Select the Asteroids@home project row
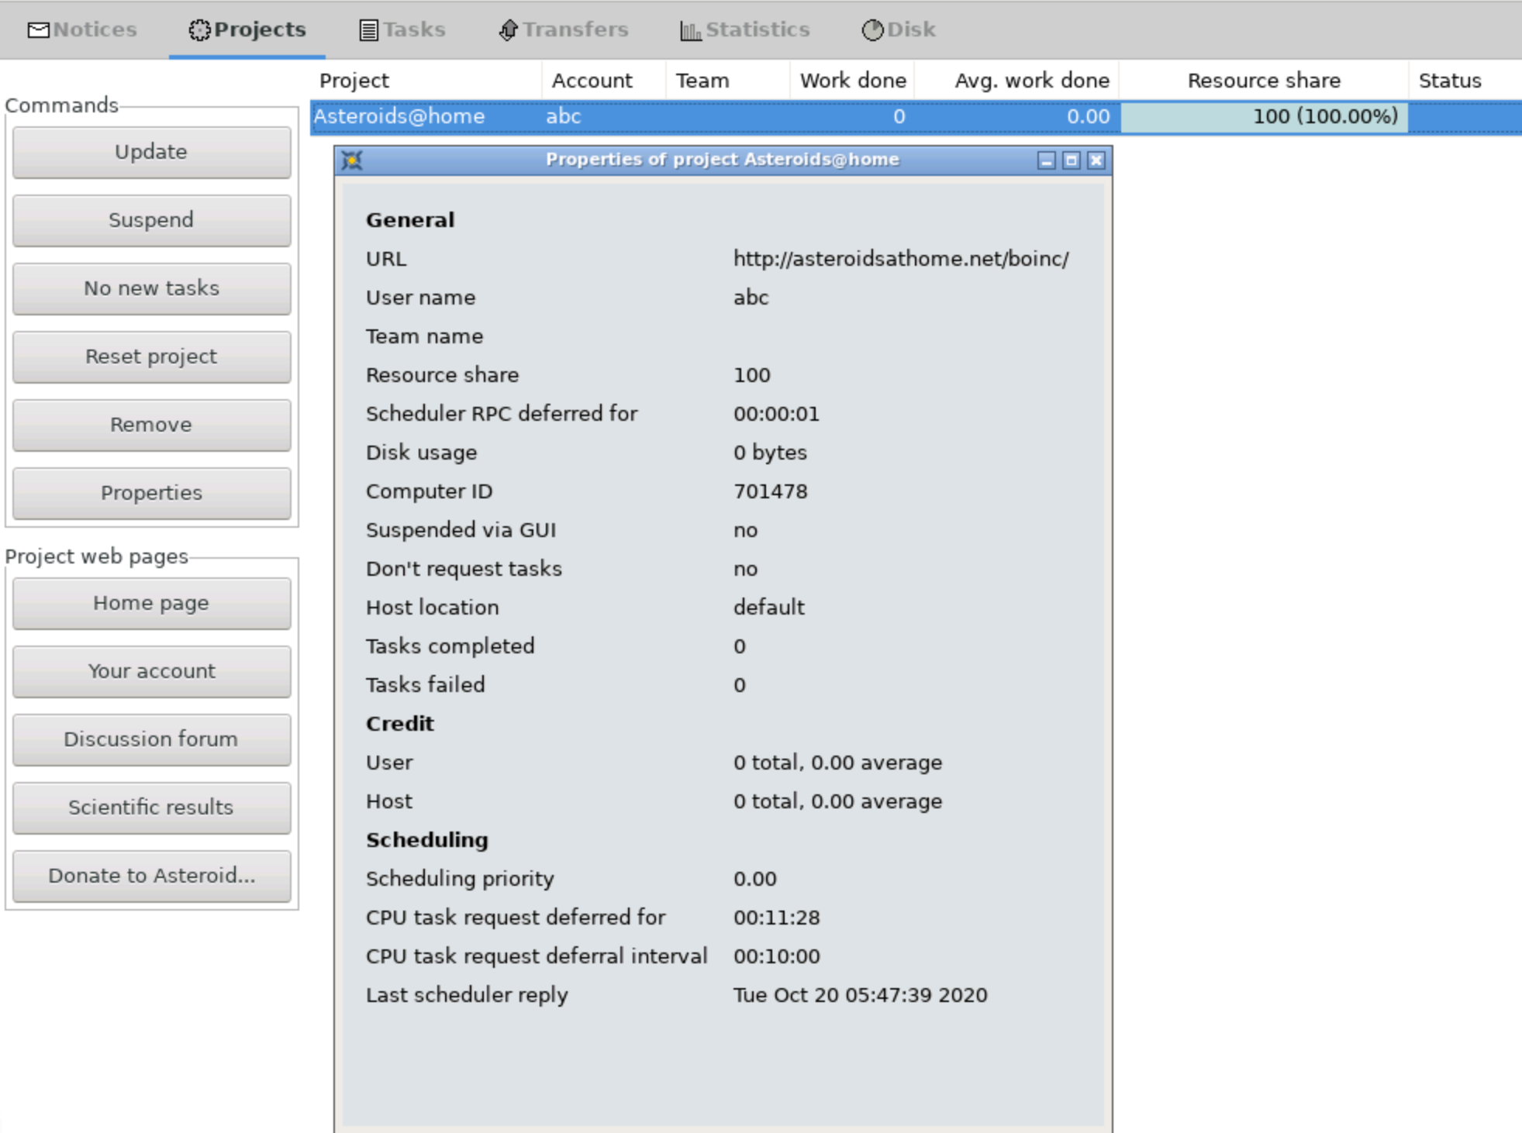Viewport: 1522px width, 1133px height. coord(916,117)
